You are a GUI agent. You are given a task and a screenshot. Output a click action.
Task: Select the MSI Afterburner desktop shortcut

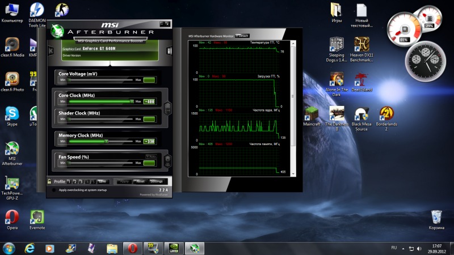(x=12, y=154)
